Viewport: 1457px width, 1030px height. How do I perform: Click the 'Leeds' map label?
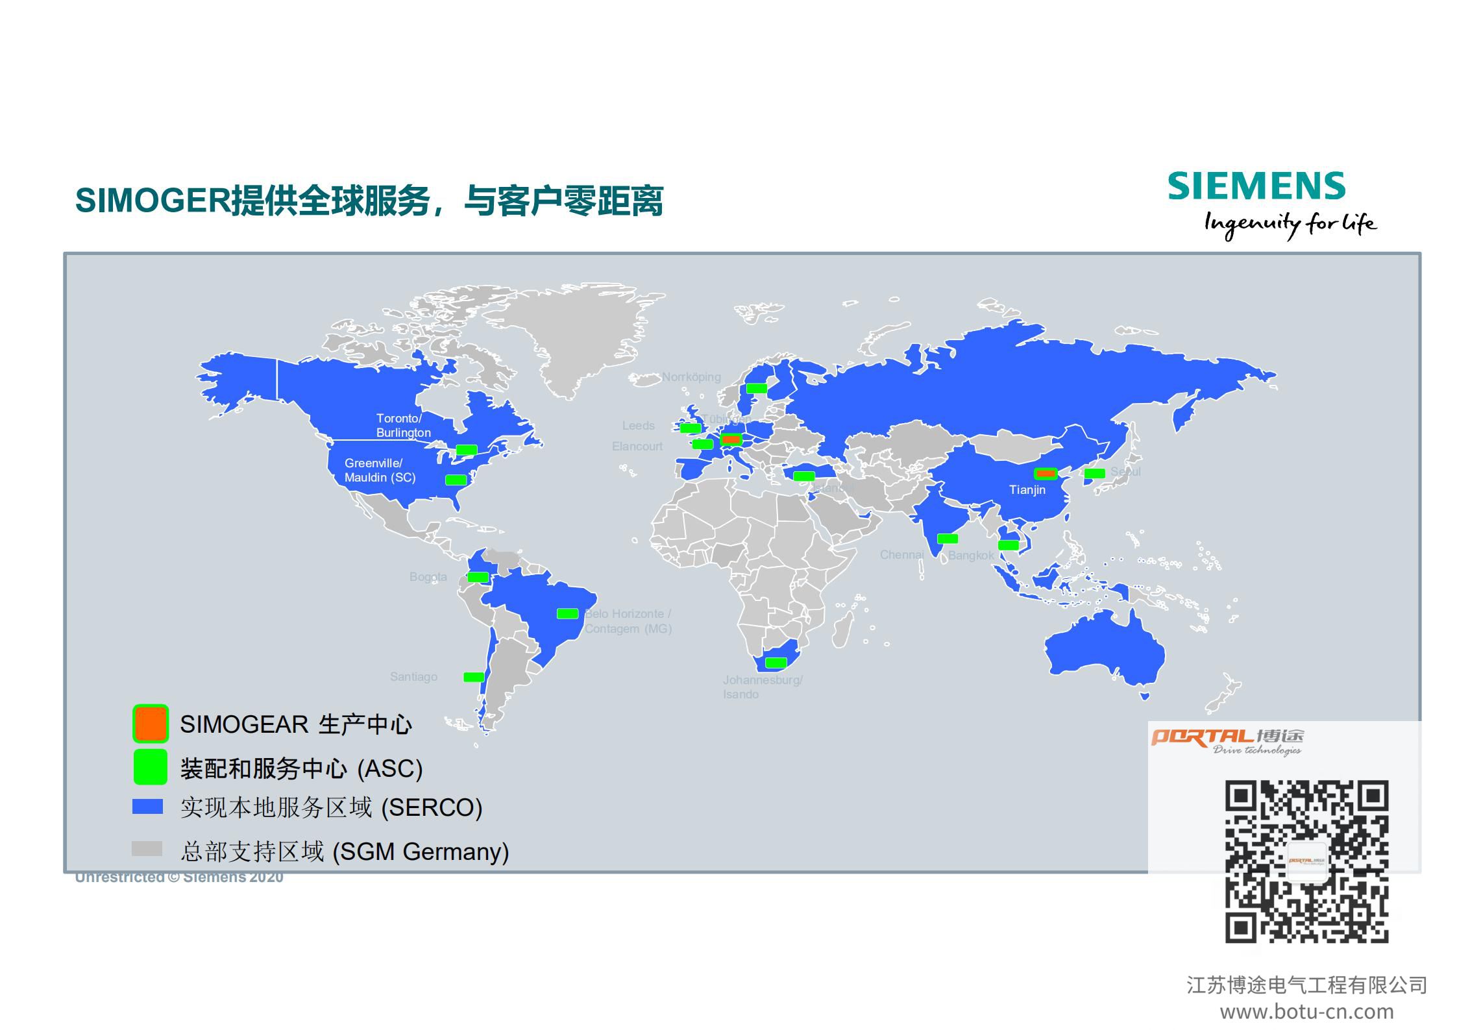pos(638,426)
